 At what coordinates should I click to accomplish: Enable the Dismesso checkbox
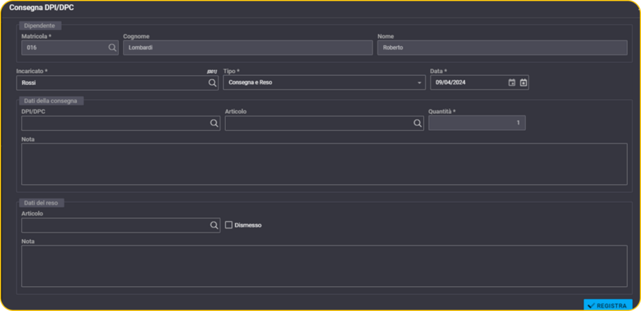click(228, 225)
